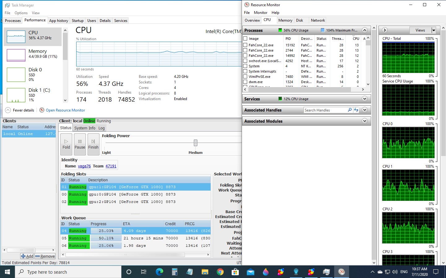Click in the Search Handles field
446x278 pixels.
click(325, 110)
